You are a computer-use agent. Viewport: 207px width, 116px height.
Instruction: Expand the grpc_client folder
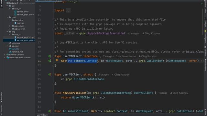10,26
